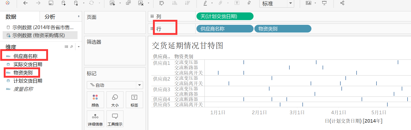Screen dimensions: 411x130
Task: Click the refresh/run update icon
Action: [92, 3]
